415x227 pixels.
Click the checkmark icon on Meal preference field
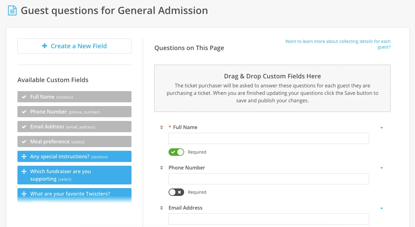point(24,141)
